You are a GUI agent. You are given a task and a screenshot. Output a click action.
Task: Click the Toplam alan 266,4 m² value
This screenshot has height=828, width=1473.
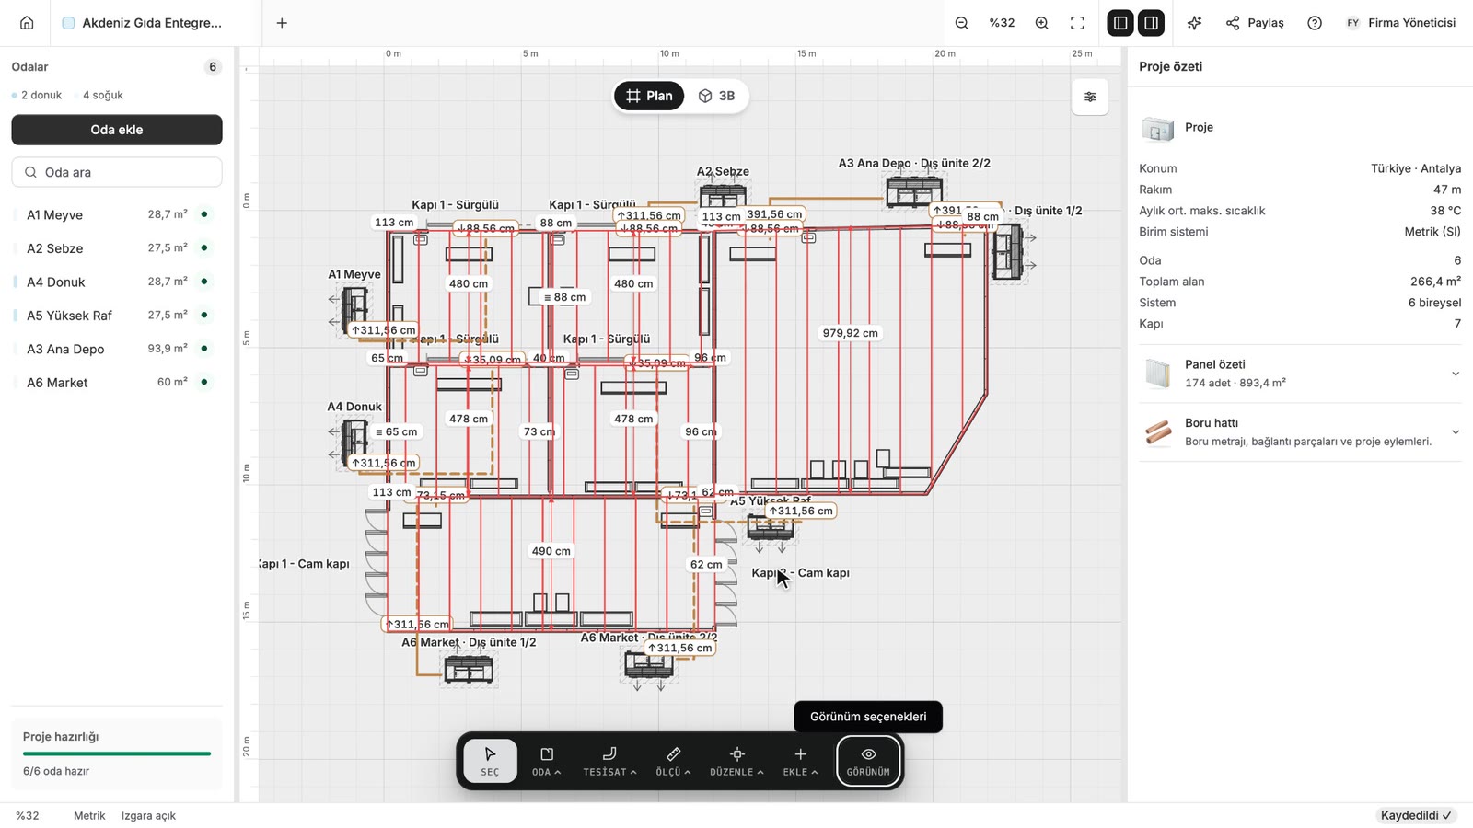pos(1435,282)
